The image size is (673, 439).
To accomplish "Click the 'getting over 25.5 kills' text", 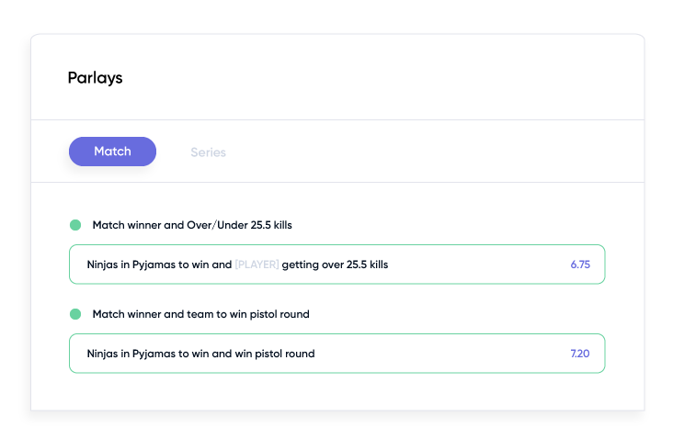I will tap(335, 265).
